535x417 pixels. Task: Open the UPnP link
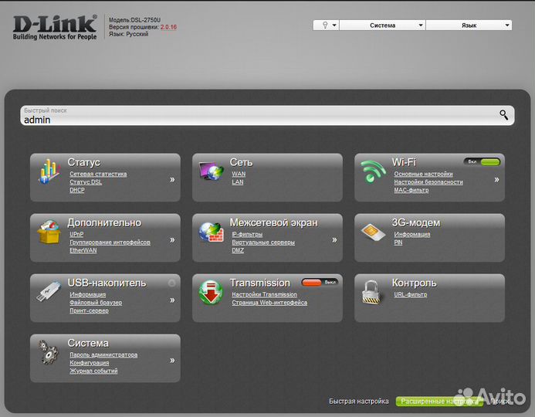76,234
